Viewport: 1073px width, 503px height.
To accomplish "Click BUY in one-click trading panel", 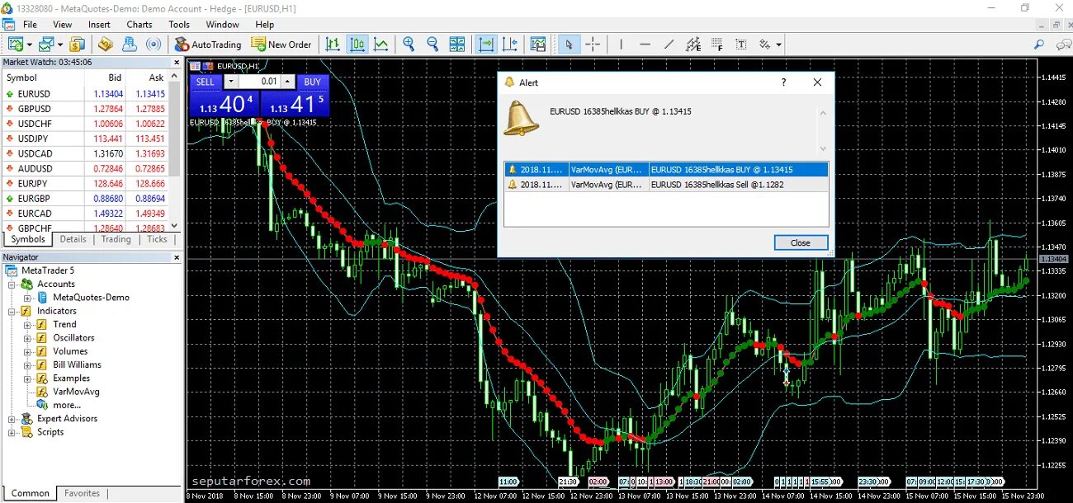I will click(312, 82).
